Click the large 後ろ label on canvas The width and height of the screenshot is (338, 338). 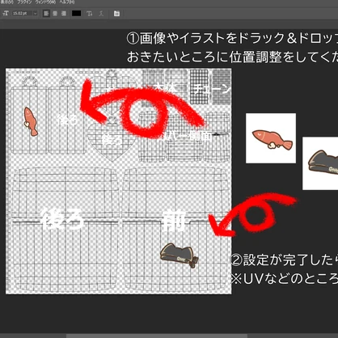[63, 219]
